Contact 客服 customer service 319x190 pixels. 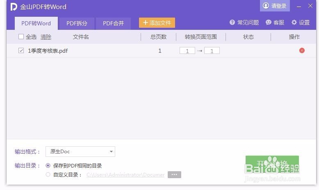pos(275,22)
